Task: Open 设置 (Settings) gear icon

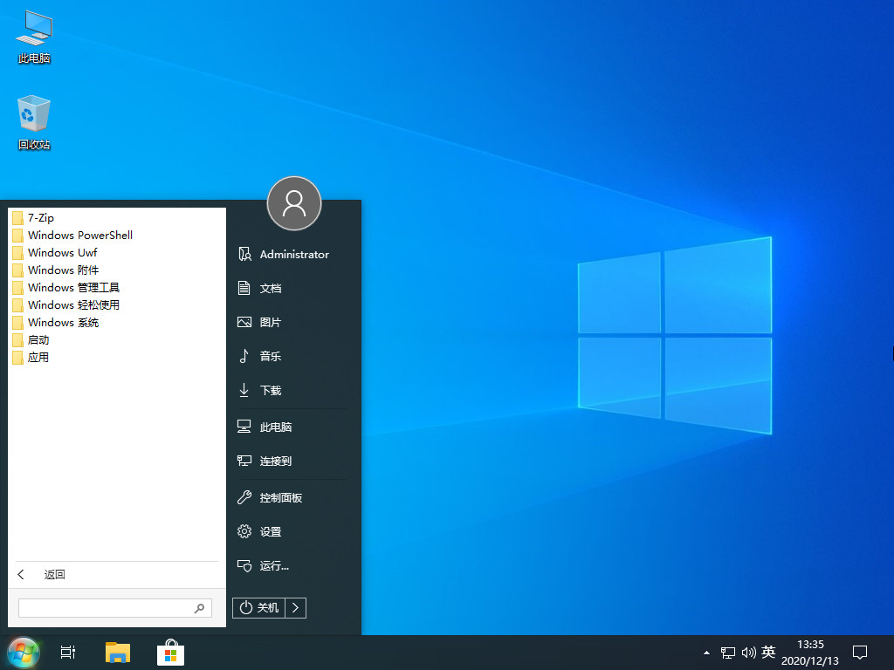Action: 271,531
